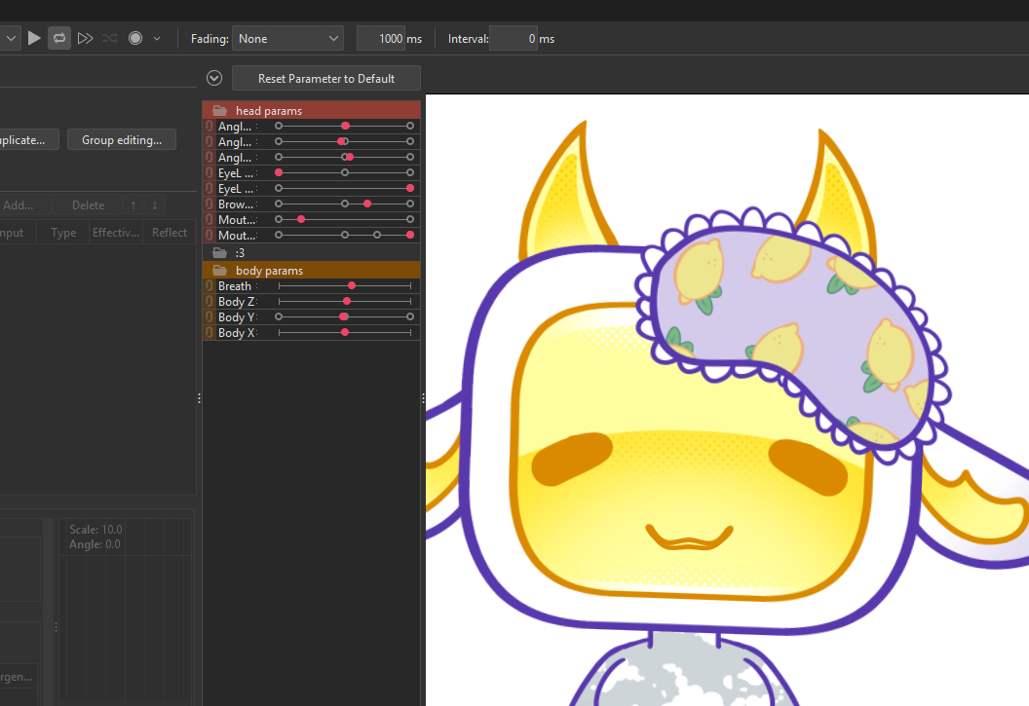Click the record circle icon
Image resolution: width=1029 pixels, height=706 pixels.
coord(135,38)
